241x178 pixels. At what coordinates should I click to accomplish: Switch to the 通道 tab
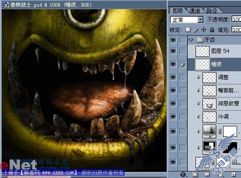195,10
